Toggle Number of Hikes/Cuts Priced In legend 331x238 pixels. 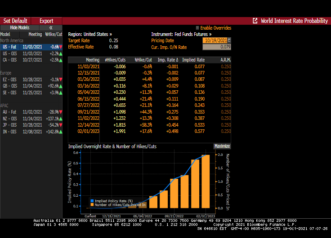[x=92, y=205]
